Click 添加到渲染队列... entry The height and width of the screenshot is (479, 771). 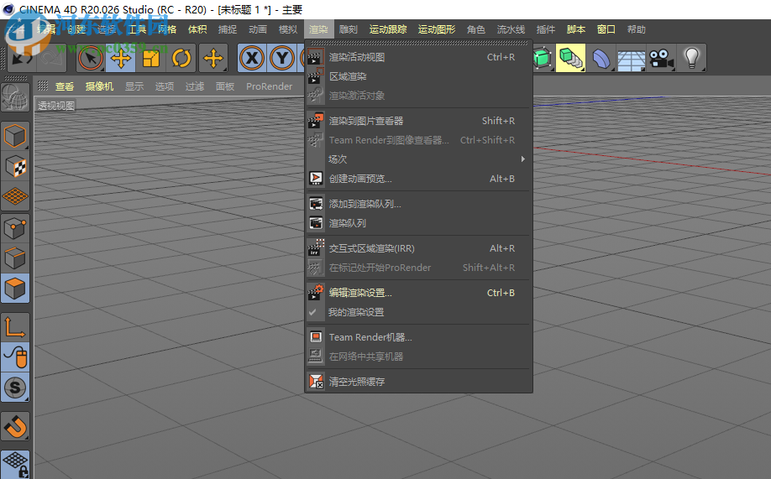tap(418, 204)
